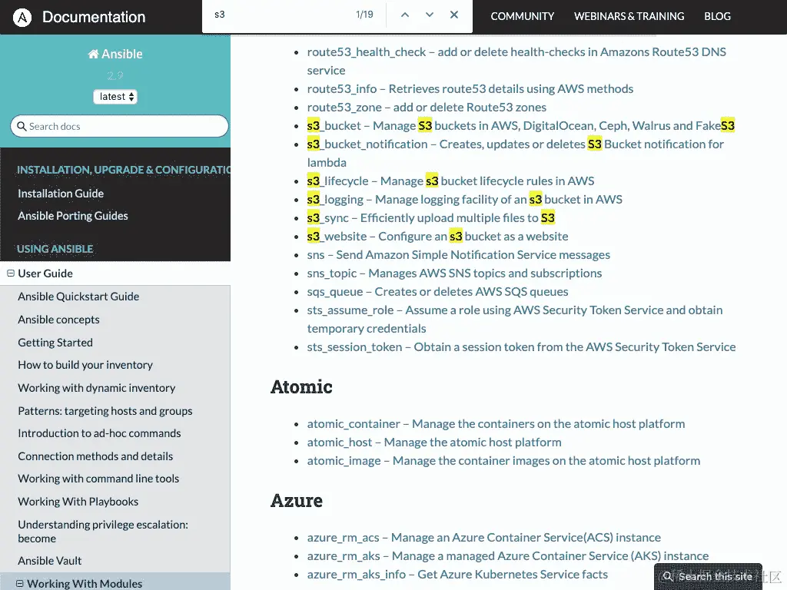Click the 1/19 match counter
Image resolution: width=787 pixels, height=590 pixels.
point(364,15)
